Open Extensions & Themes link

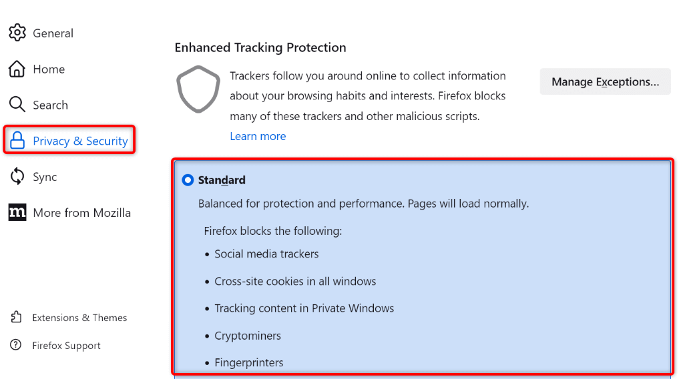(x=79, y=318)
